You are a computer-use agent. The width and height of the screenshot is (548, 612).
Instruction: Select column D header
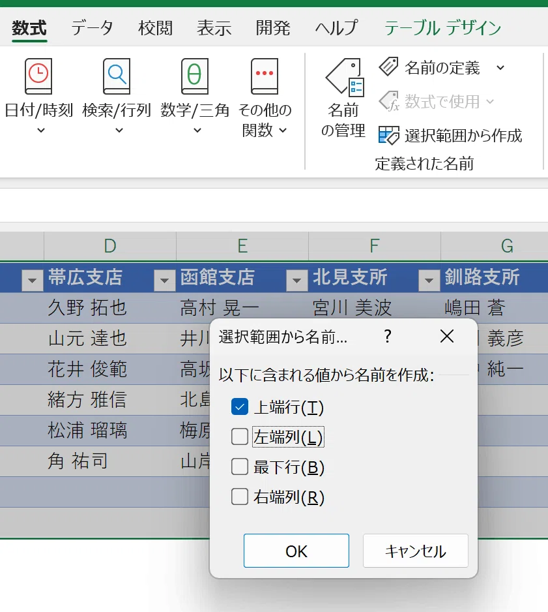pos(110,246)
